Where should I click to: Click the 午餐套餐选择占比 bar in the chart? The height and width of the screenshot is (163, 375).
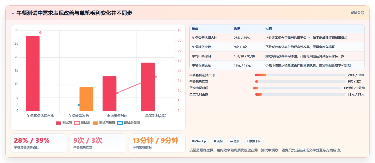(33, 73)
